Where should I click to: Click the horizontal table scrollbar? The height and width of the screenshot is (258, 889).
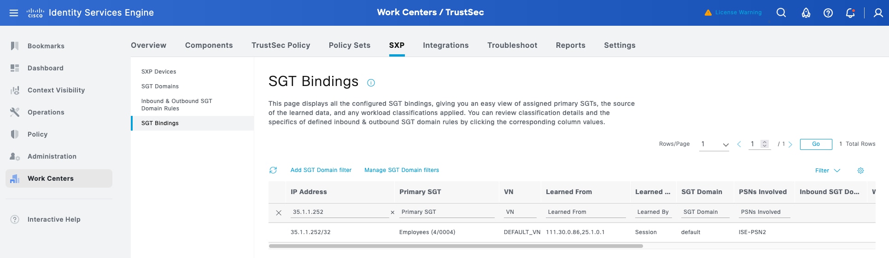coord(456,246)
